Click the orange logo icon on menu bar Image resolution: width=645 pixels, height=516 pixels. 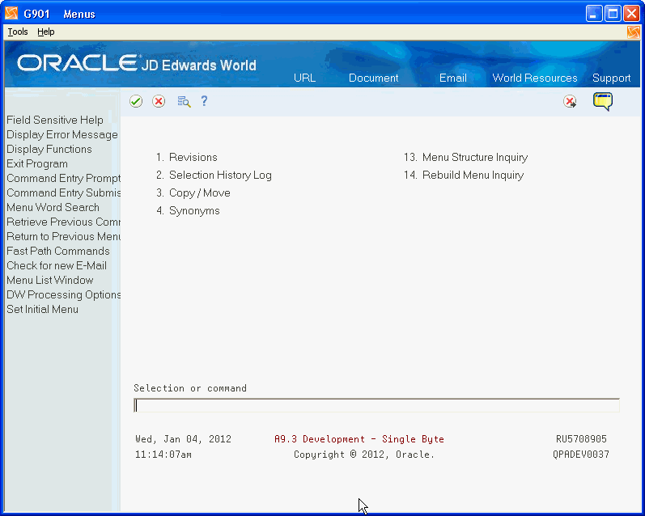click(634, 32)
